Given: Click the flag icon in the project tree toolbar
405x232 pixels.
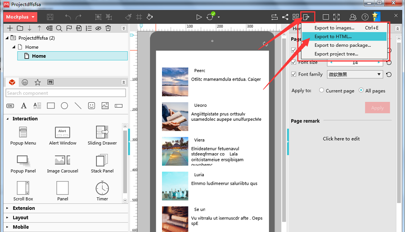Looking at the screenshot, I should point(69,28).
